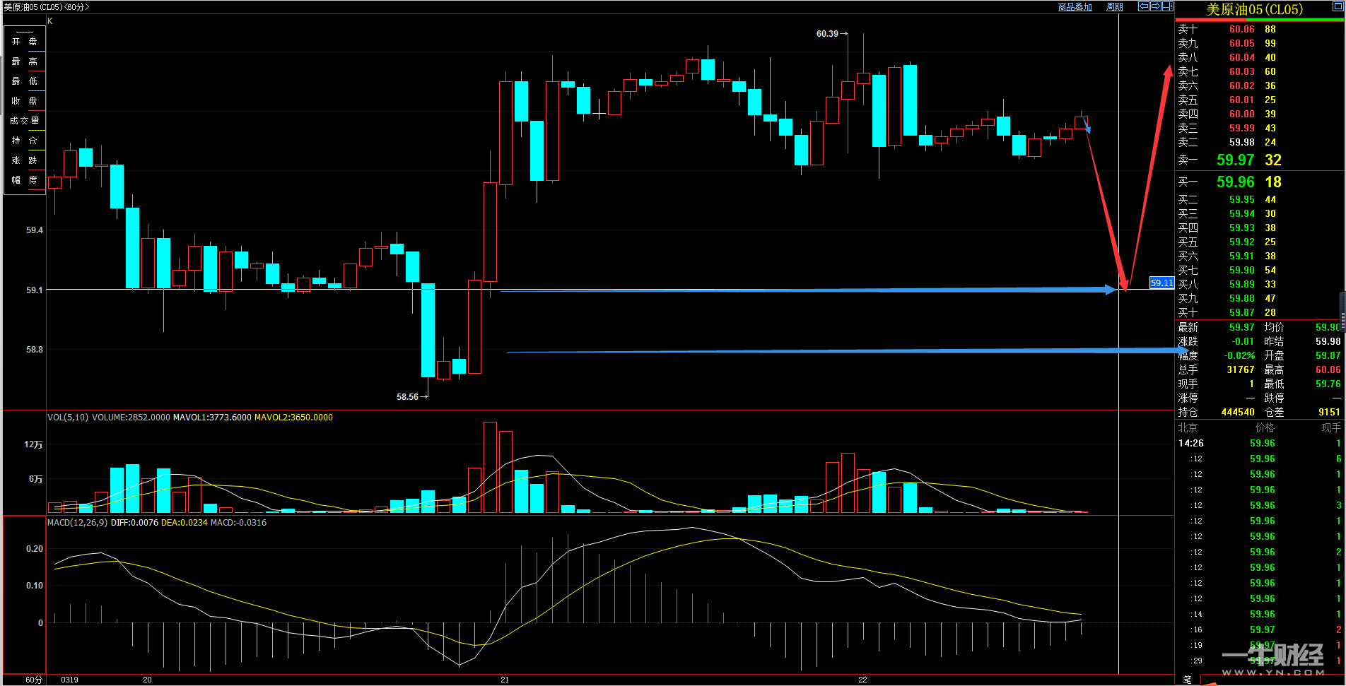Click the right arrow navigation icon
This screenshot has height=686, width=1346.
pyautogui.click(x=1156, y=6)
